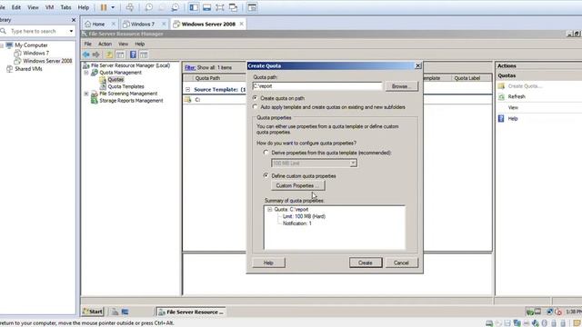Click the back arrow icon in the FSRM toolbar
Viewport: 582px width, 327px height.
tap(86, 54)
